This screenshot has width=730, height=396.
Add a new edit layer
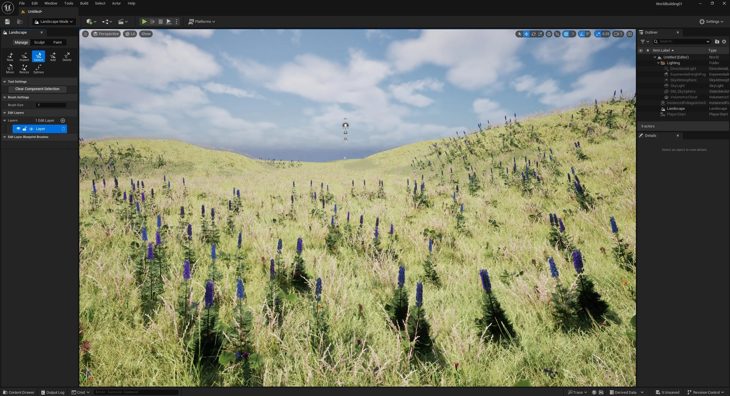pos(62,121)
